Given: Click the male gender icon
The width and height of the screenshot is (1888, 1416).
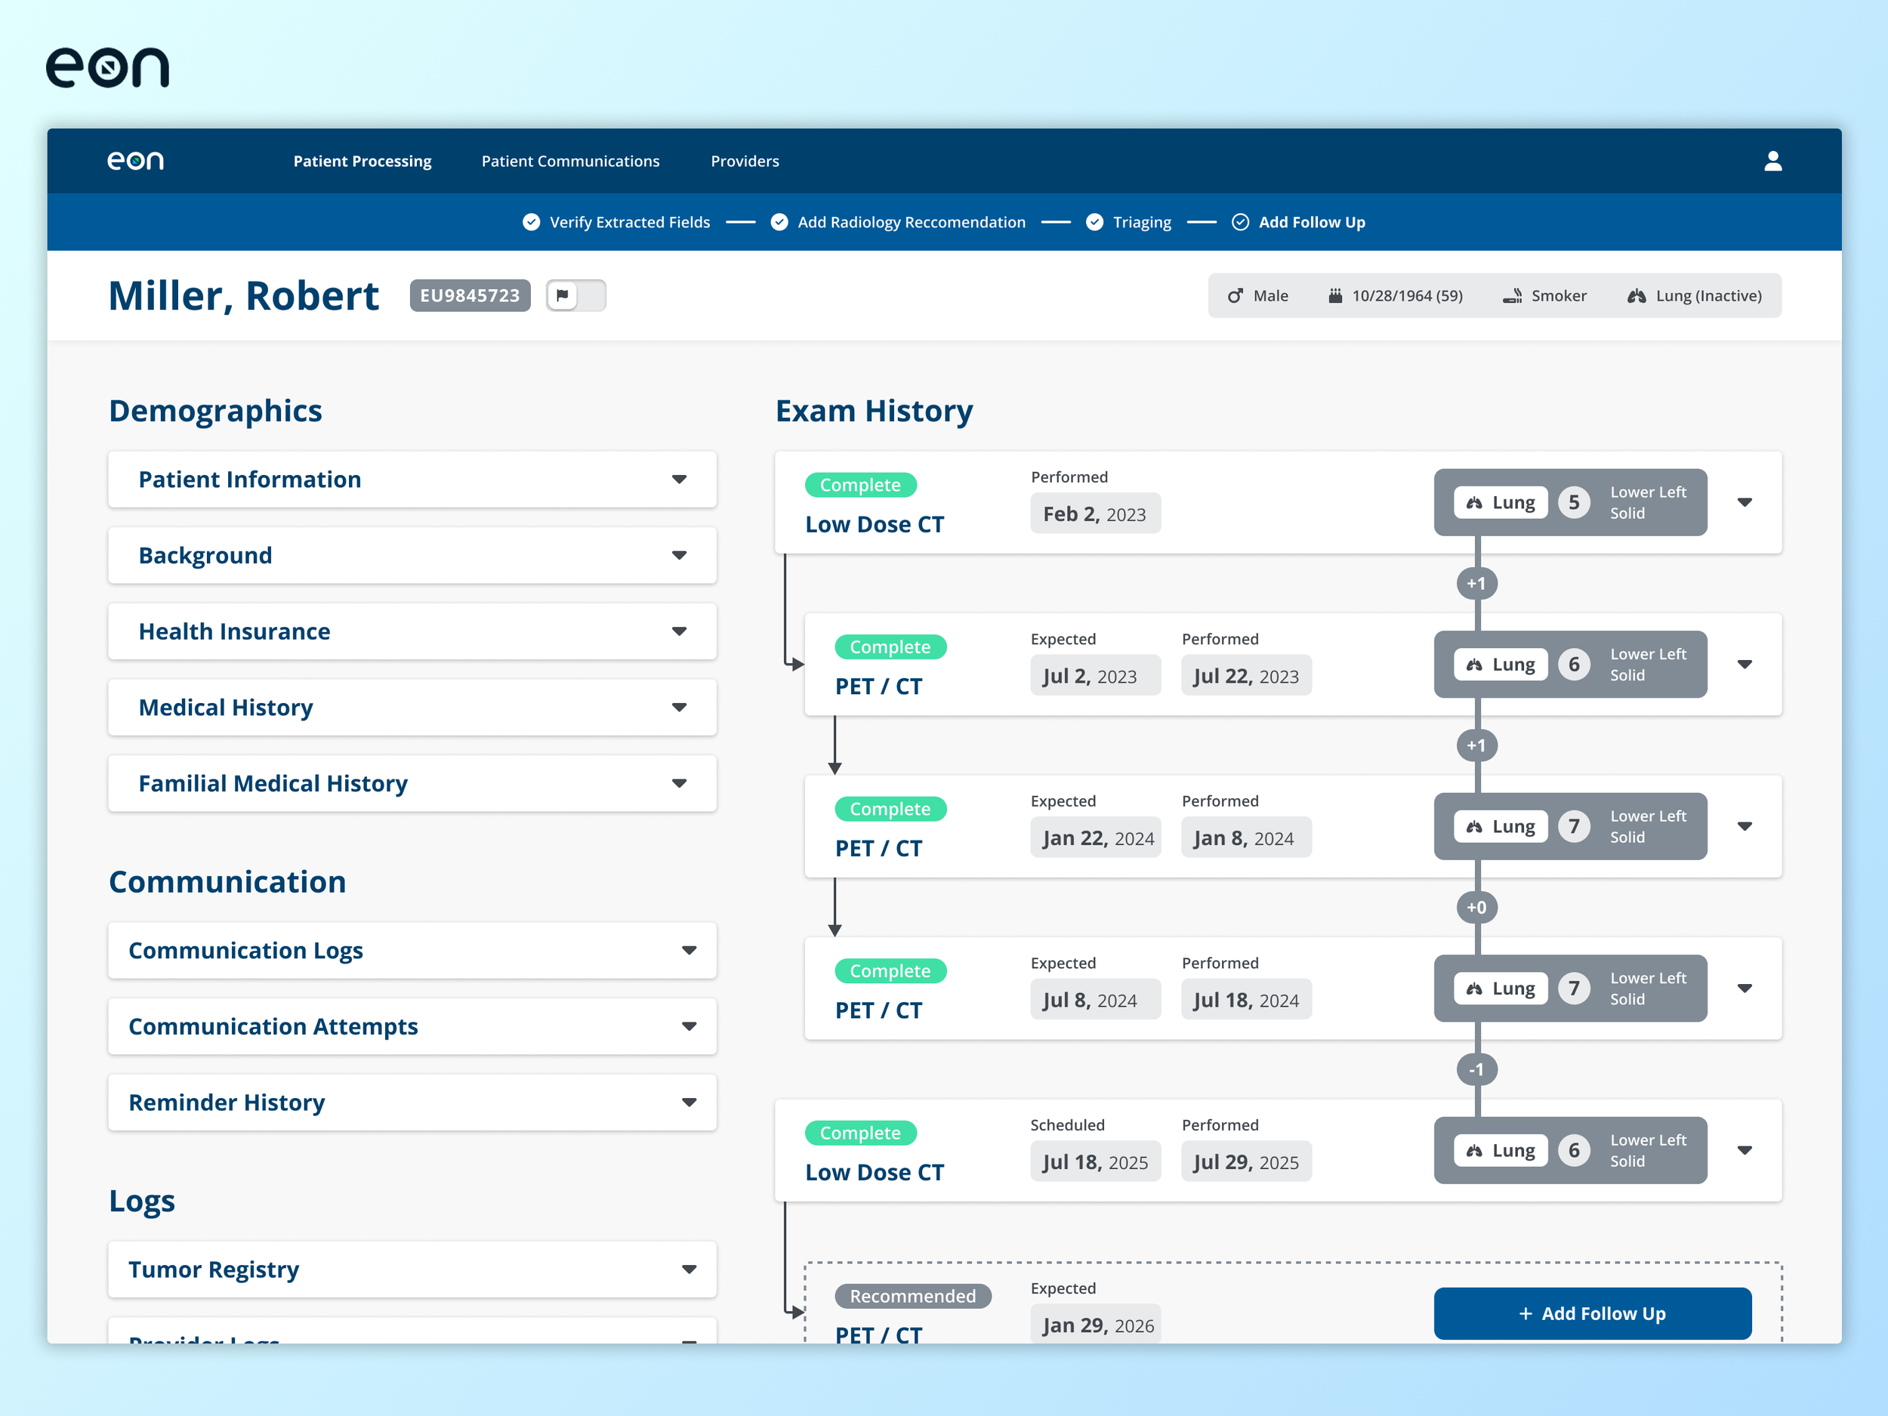Looking at the screenshot, I should 1235,296.
